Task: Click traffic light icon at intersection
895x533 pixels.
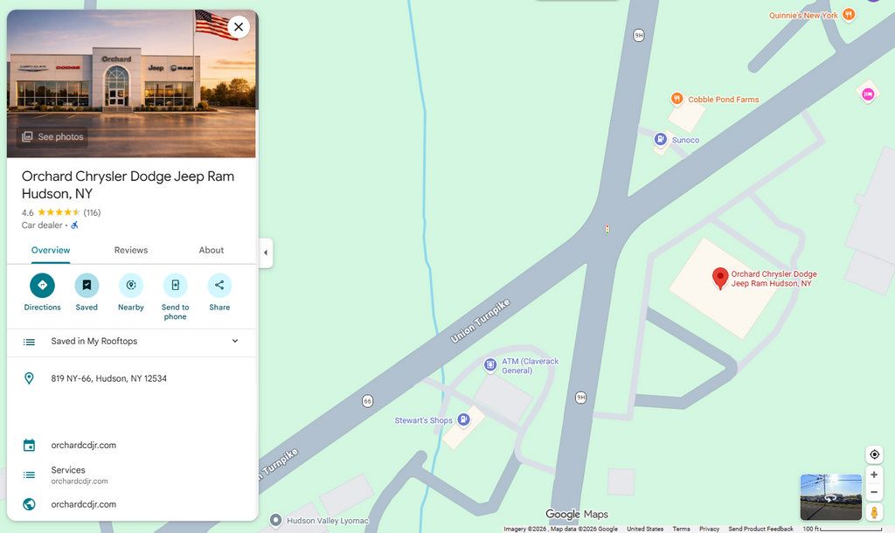Action: tap(607, 230)
